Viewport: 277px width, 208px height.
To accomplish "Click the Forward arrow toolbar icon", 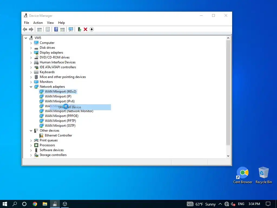I will [x=31, y=29].
